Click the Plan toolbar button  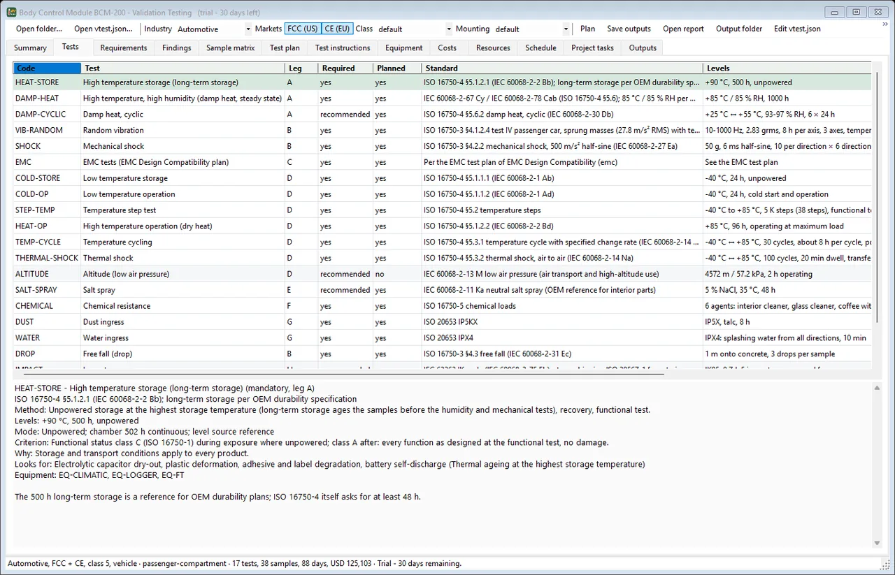(x=588, y=29)
